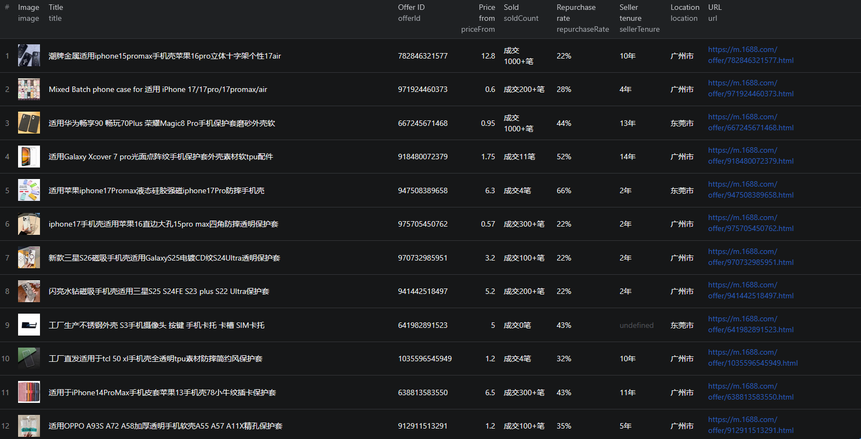Select the 66% repurchase rate cell
The image size is (861, 439).
[x=564, y=190]
